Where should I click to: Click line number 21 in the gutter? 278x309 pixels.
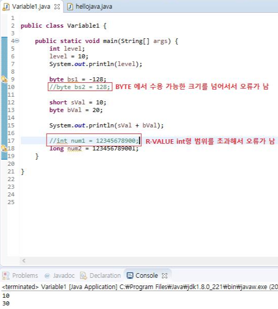(x=11, y=172)
